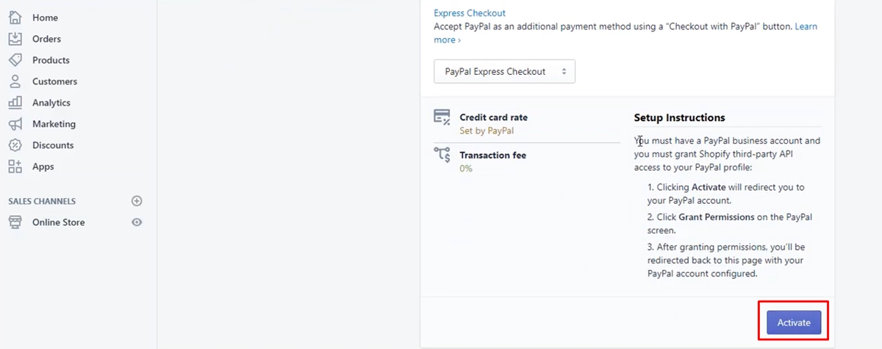Click the Customers person icon
The image size is (882, 349).
tap(15, 81)
